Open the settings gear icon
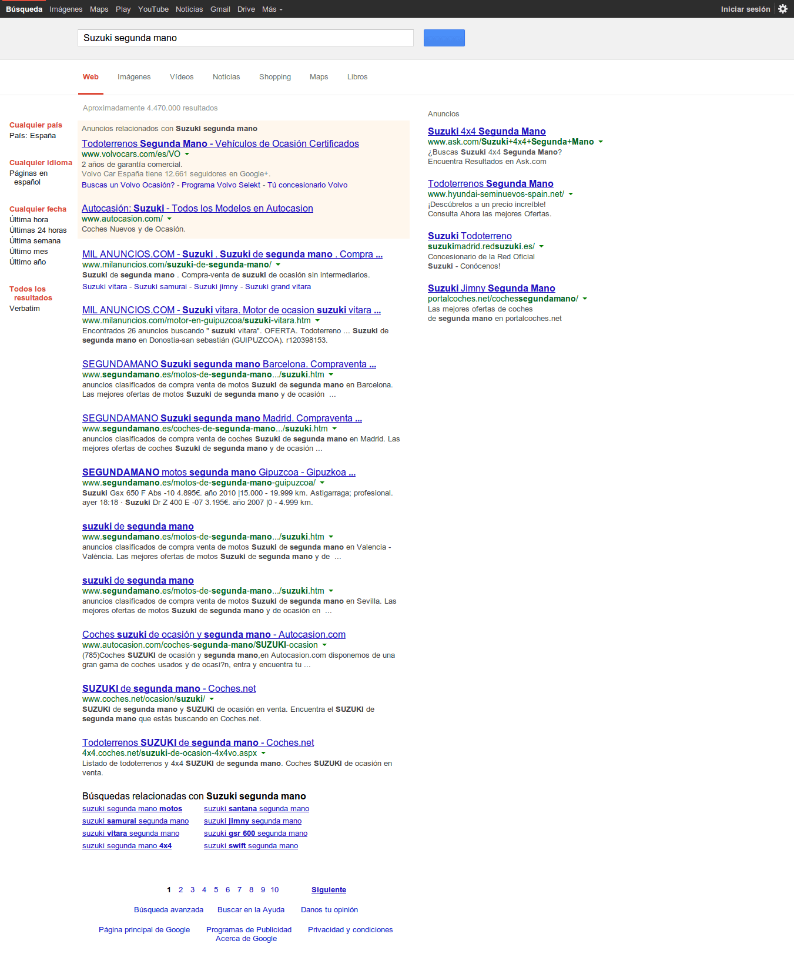The height and width of the screenshot is (954, 794). click(x=783, y=9)
